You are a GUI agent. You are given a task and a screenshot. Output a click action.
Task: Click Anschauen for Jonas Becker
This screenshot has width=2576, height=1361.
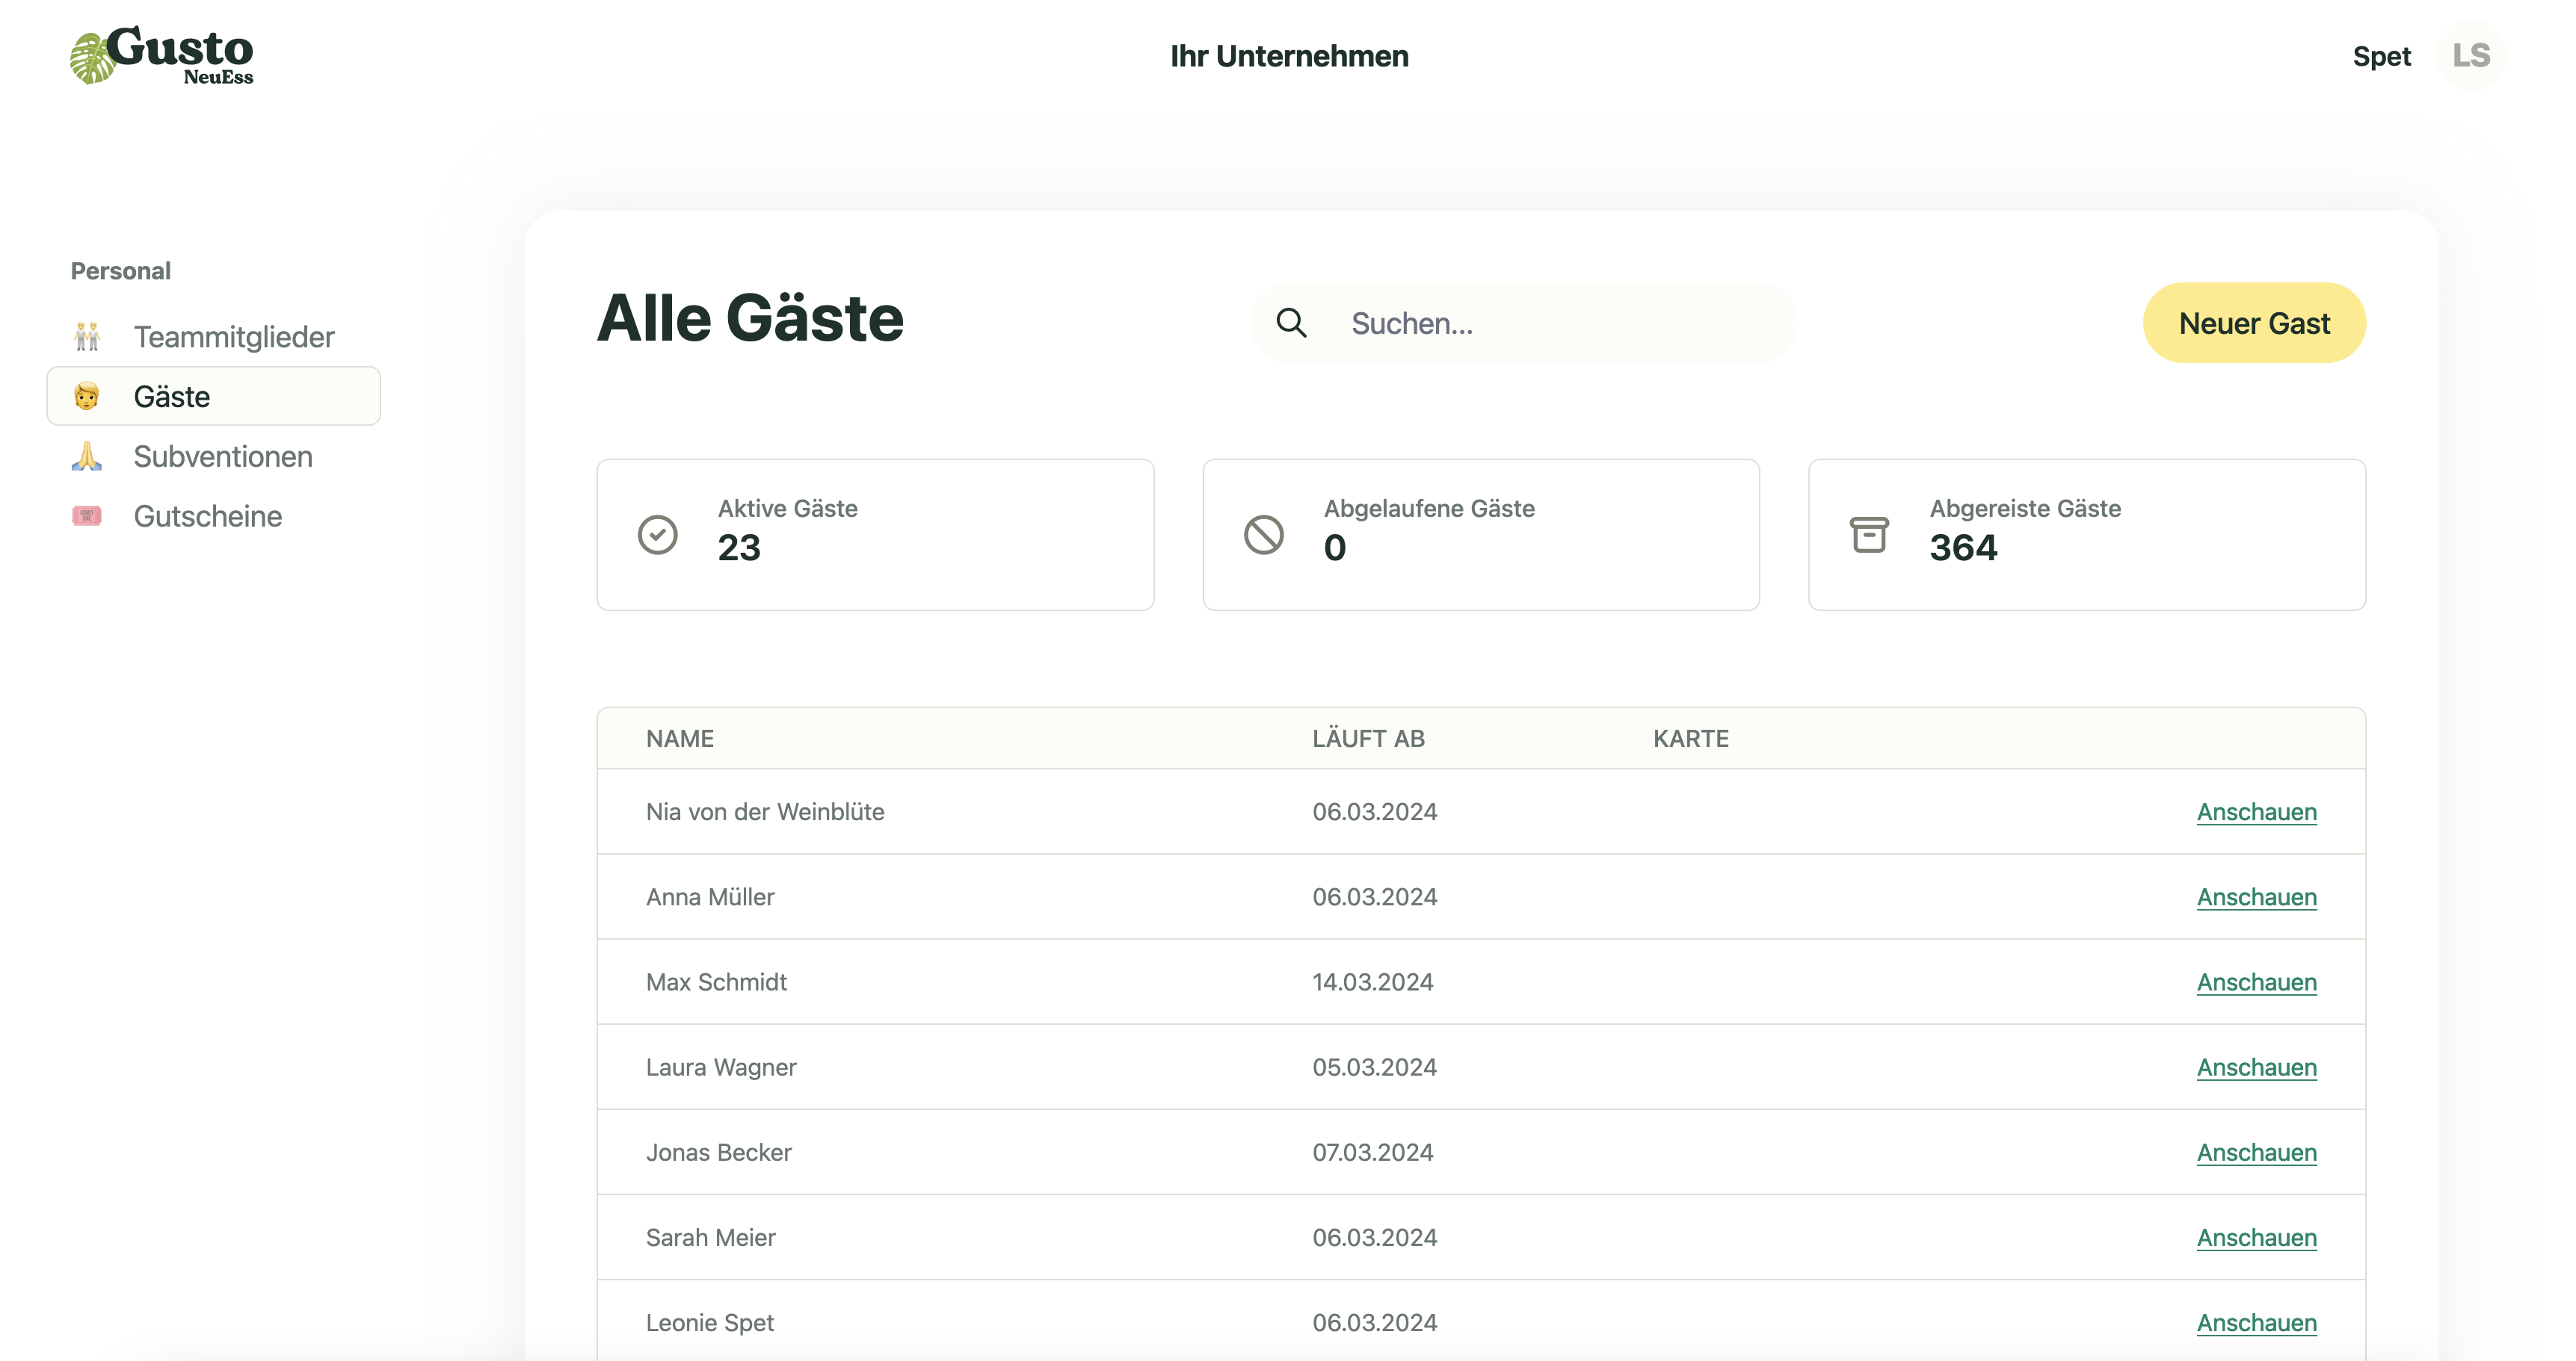[2256, 1152]
